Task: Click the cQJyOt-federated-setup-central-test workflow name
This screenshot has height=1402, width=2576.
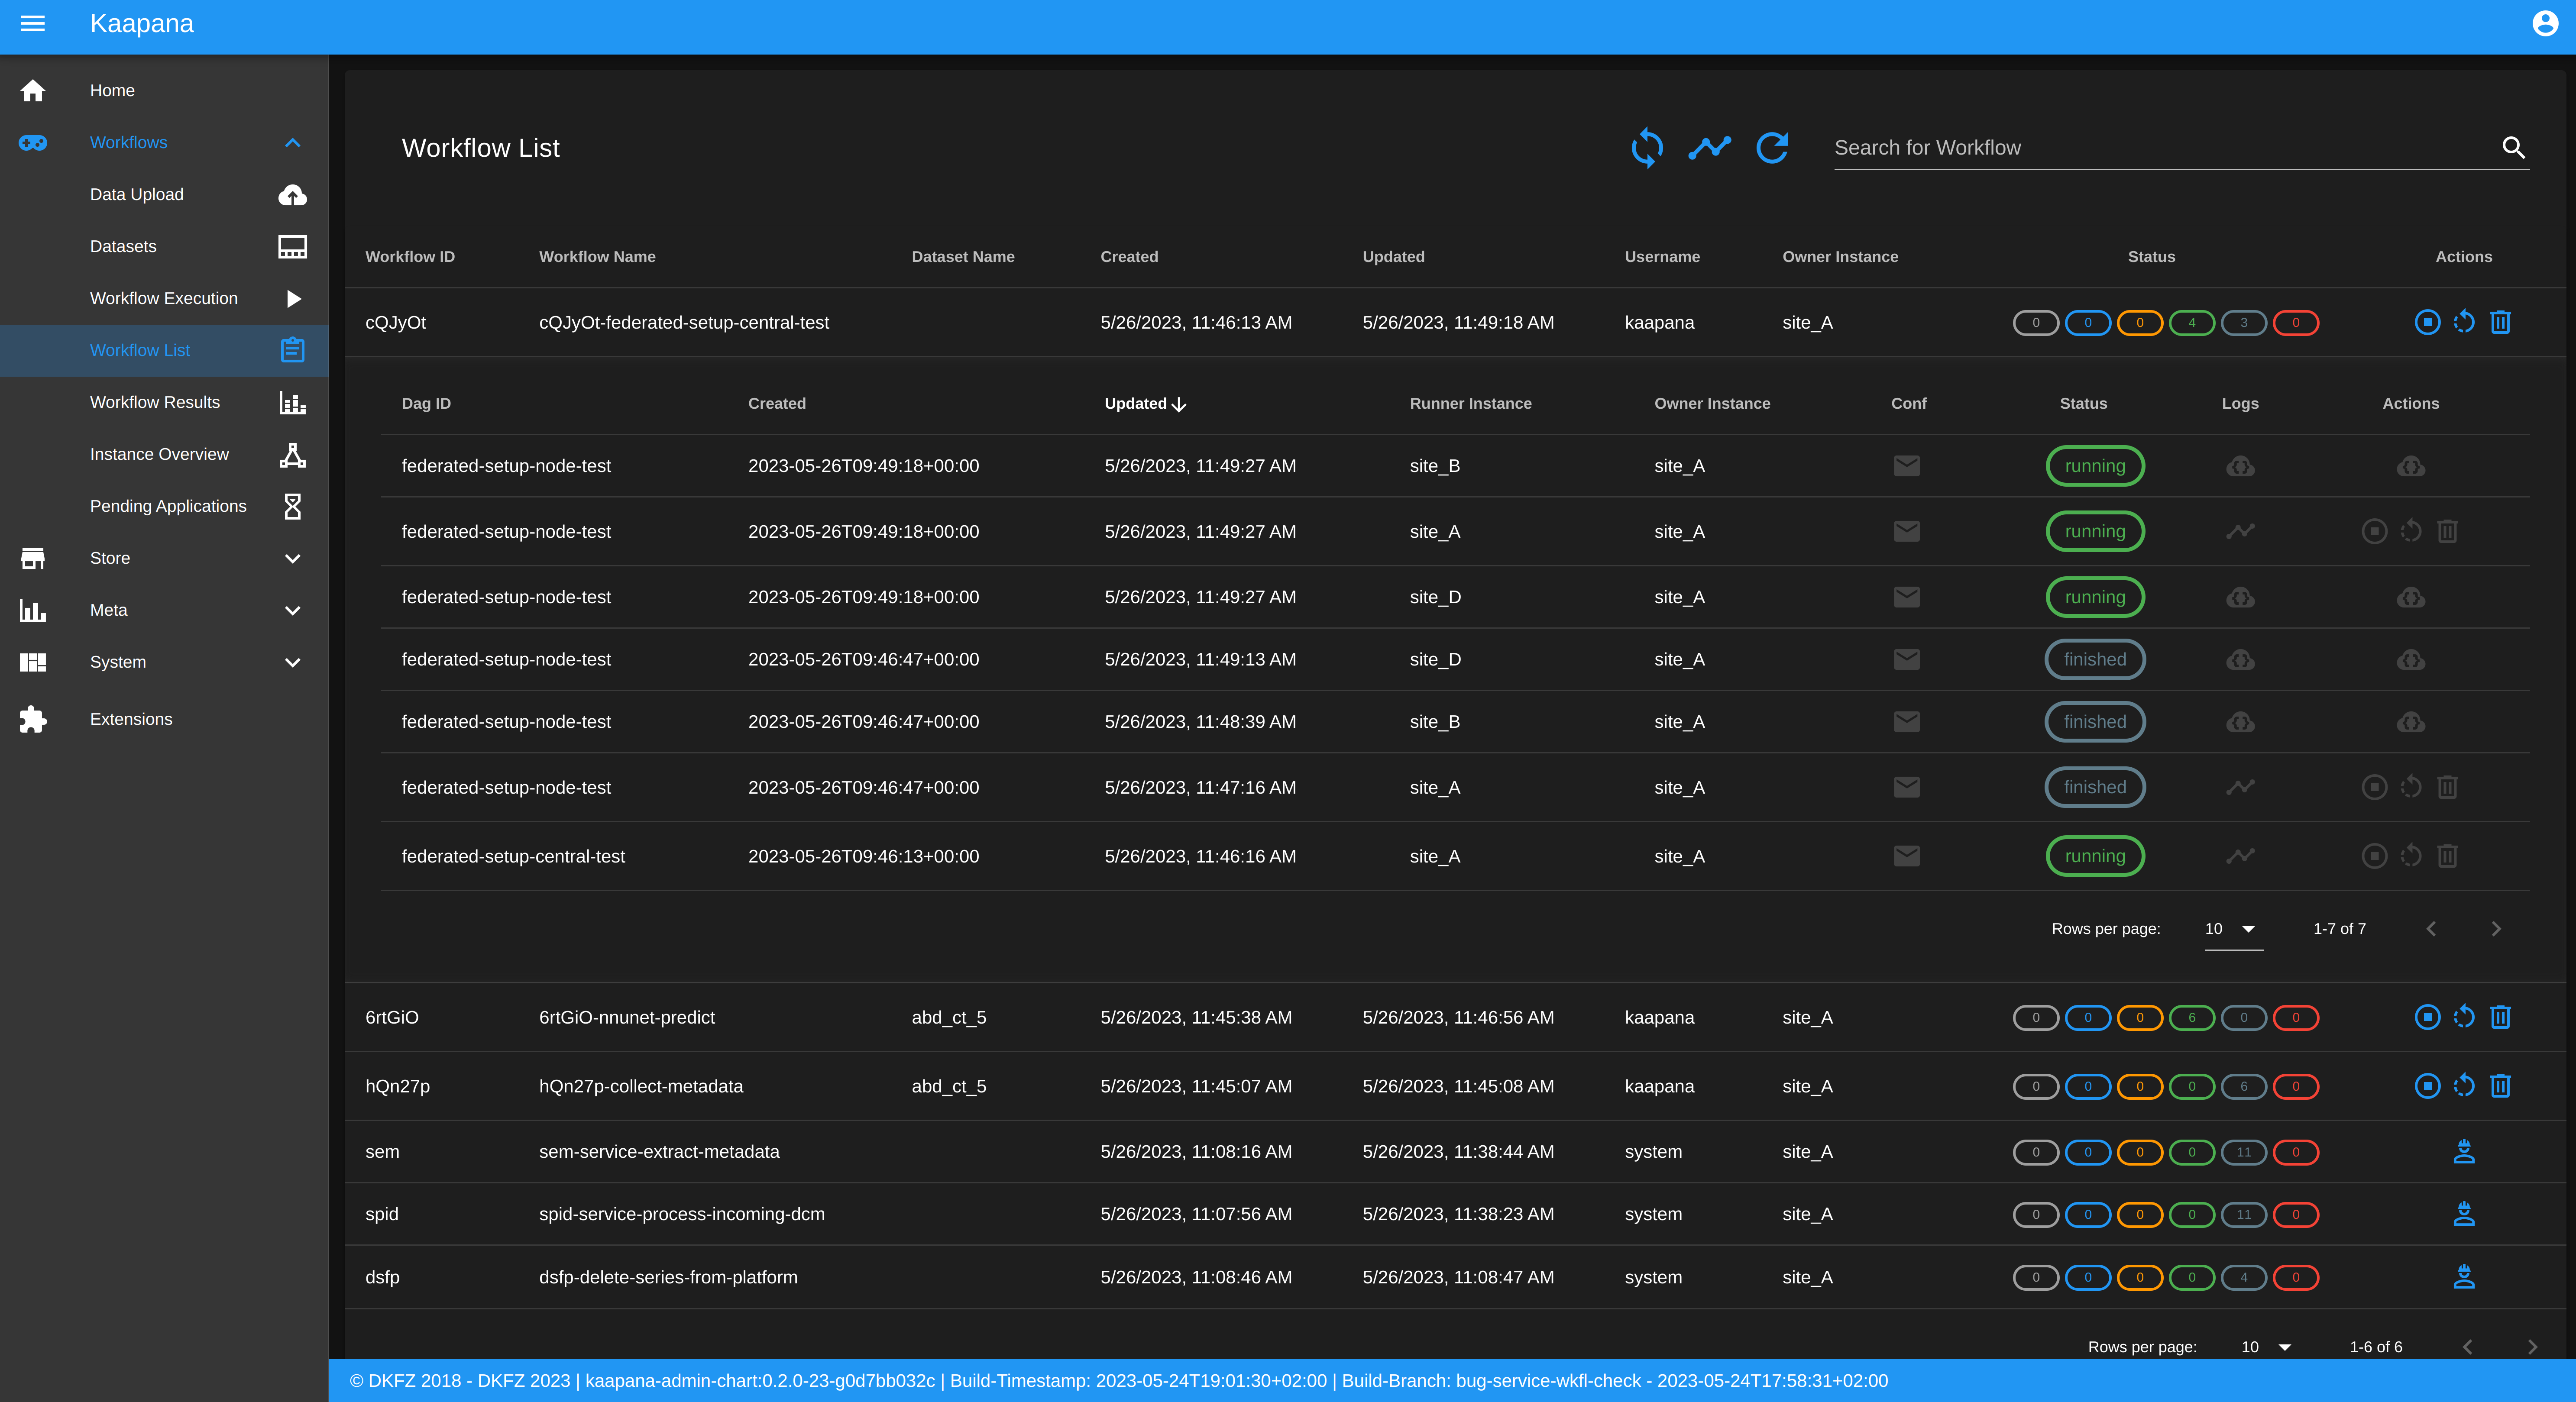Action: [x=684, y=323]
